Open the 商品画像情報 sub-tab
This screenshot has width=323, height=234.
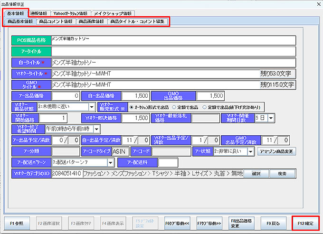pyautogui.click(x=91, y=21)
